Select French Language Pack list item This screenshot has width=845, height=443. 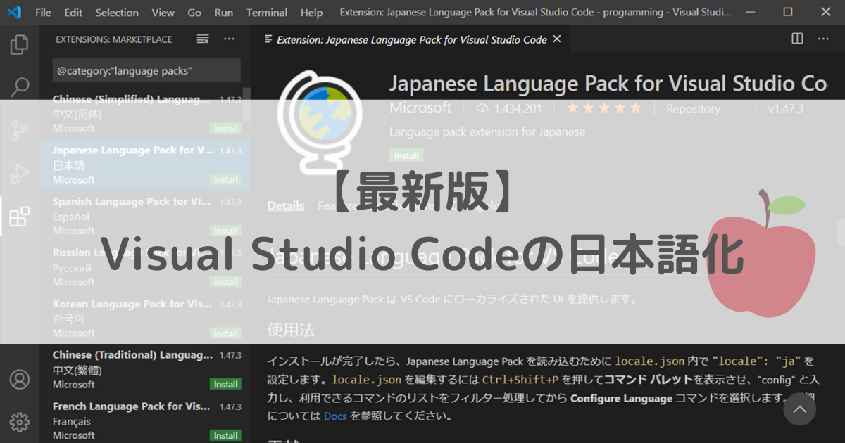tap(146, 420)
